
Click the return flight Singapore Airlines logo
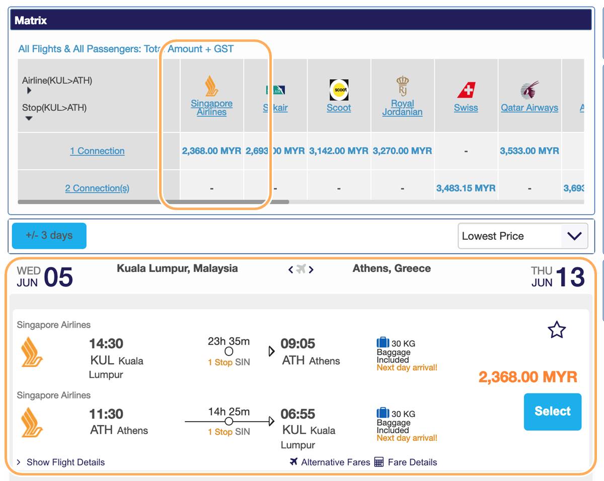point(32,422)
